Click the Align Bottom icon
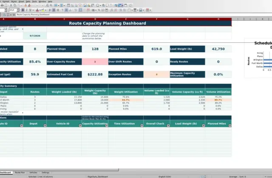This screenshot has height=178, width=272. pos(70,10)
